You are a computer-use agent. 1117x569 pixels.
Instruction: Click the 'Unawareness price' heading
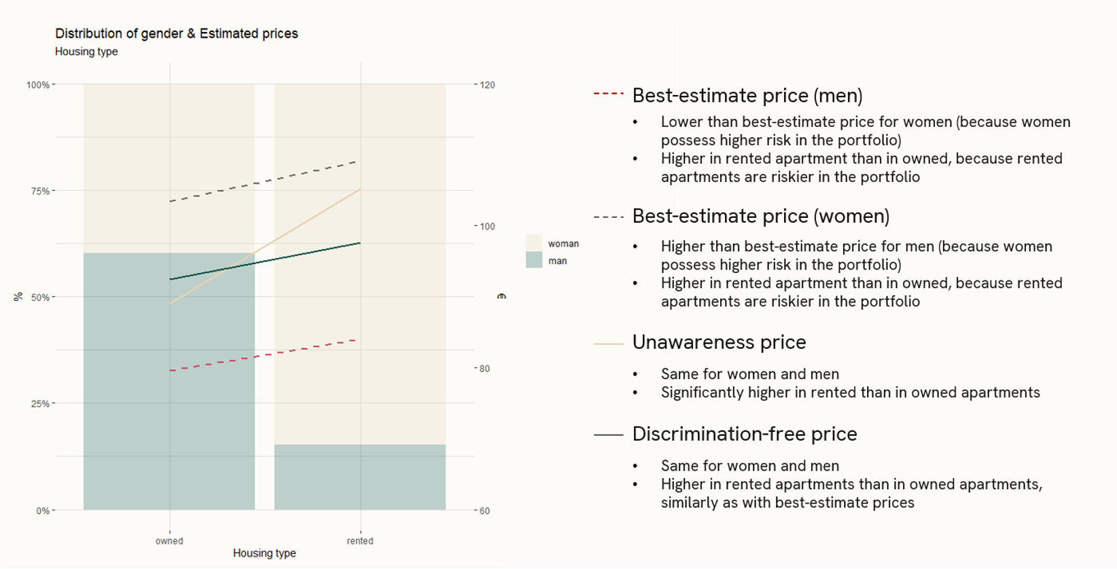pos(719,342)
